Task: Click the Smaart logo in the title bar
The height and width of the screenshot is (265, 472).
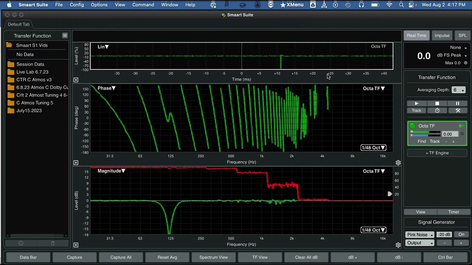Action: click(223, 15)
